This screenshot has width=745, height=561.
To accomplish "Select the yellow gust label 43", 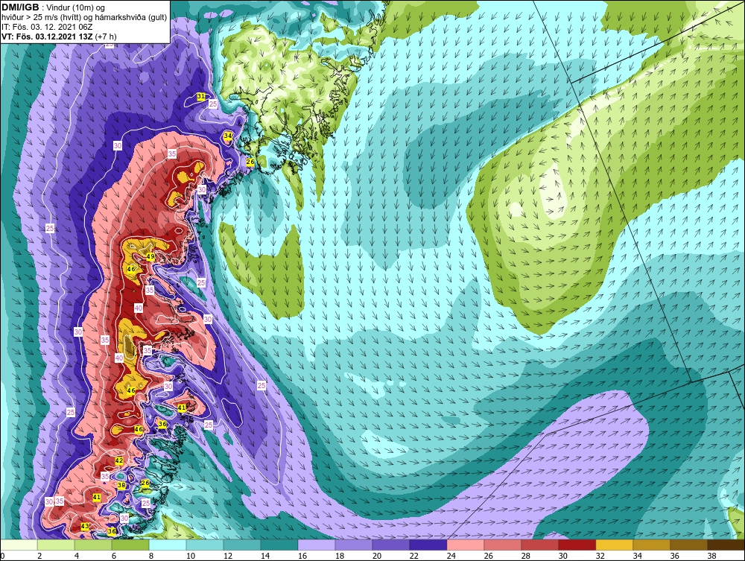I will click(85, 526).
